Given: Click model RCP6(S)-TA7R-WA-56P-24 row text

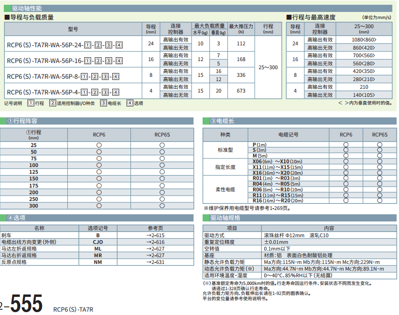Looking at the screenshot, I should [65, 45].
